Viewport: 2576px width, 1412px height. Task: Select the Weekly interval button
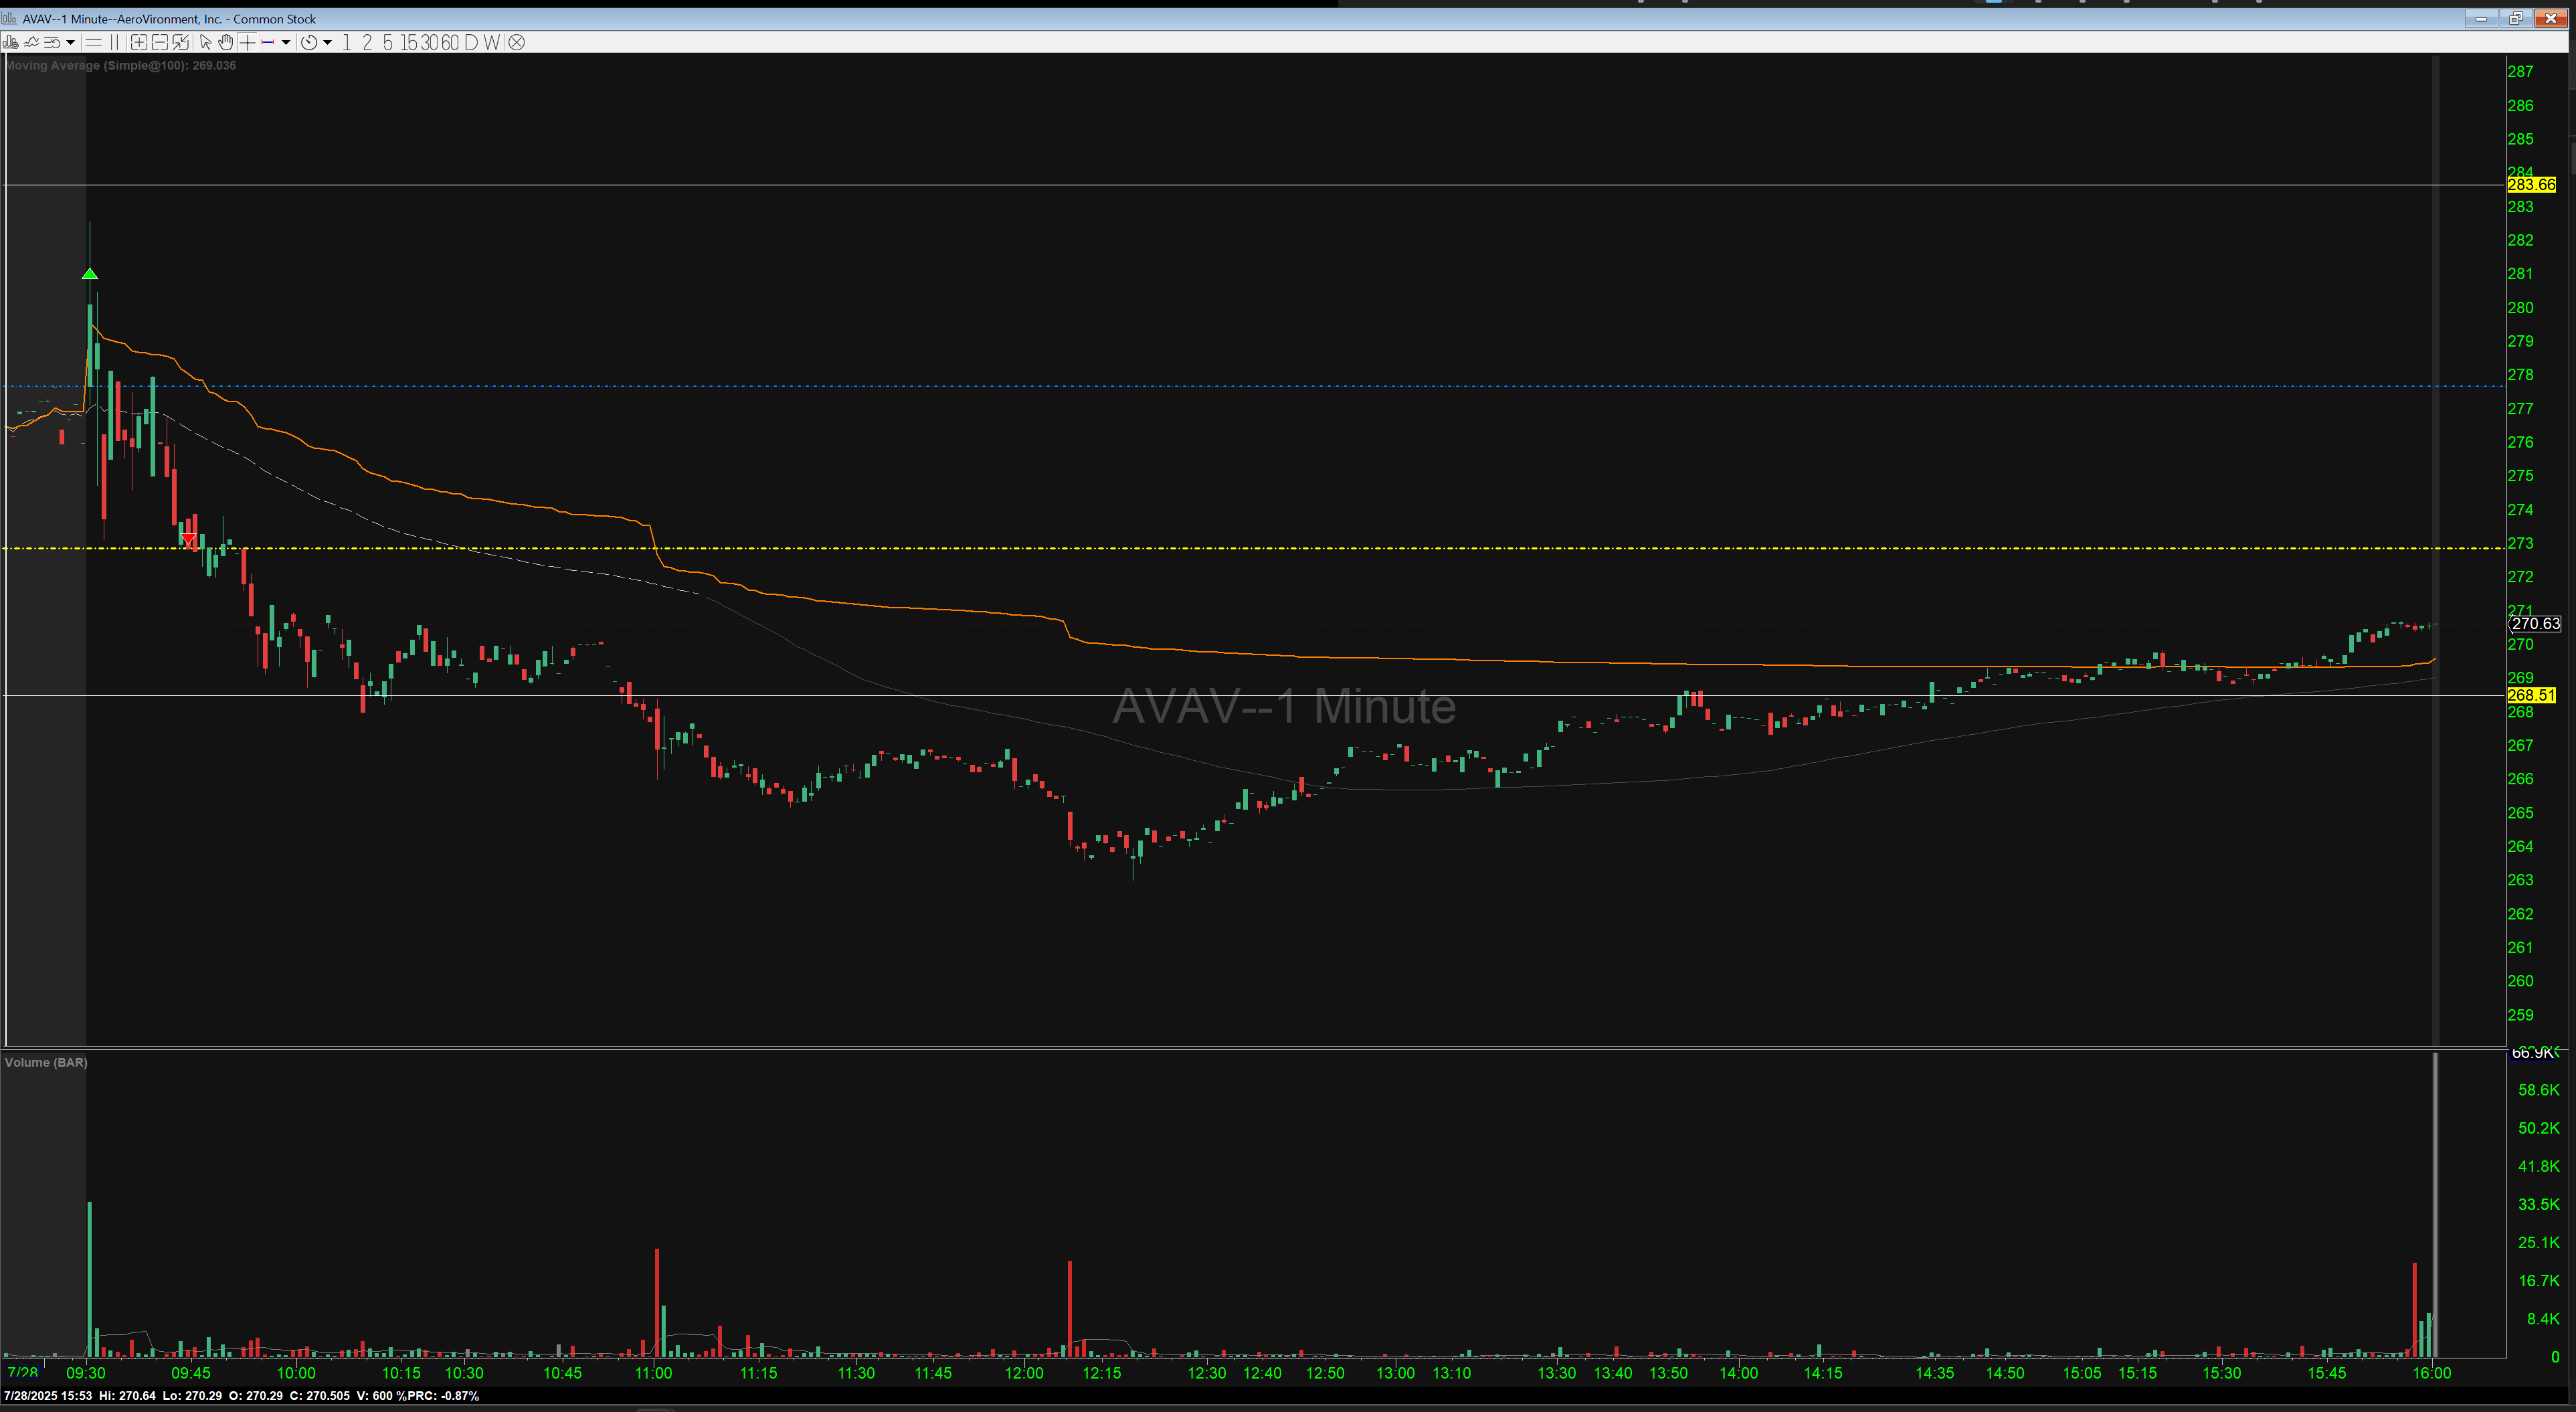pos(491,43)
